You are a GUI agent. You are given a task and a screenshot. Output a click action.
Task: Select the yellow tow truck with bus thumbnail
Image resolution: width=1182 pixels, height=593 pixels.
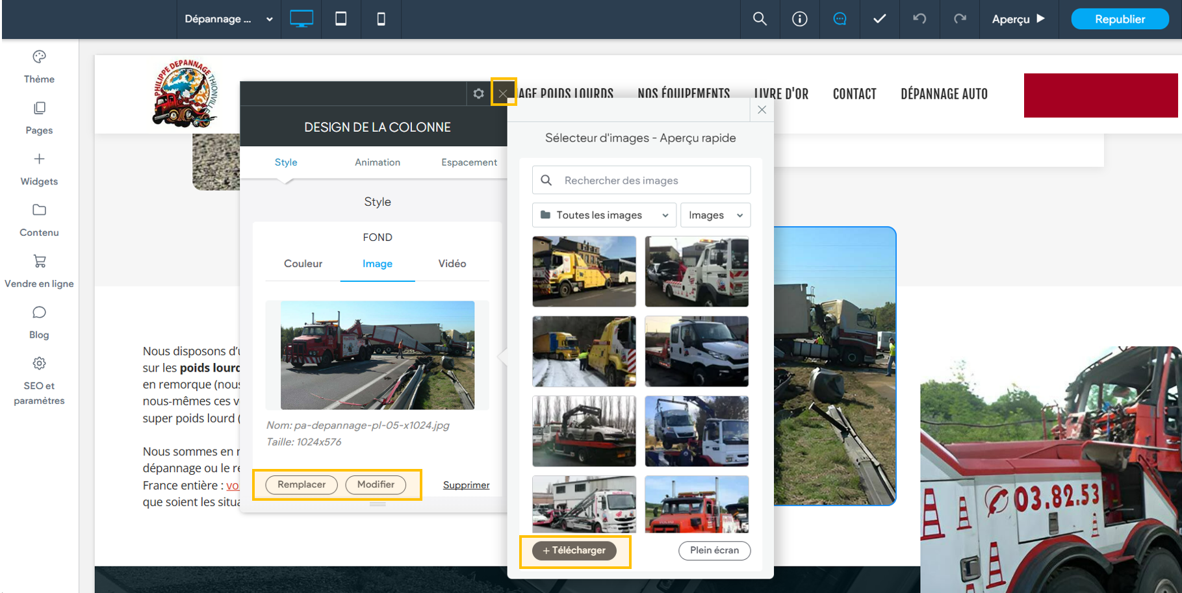click(584, 271)
